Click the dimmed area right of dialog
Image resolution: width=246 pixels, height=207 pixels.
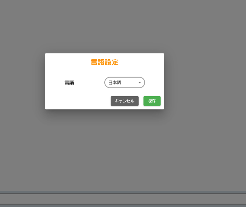pos(204,81)
